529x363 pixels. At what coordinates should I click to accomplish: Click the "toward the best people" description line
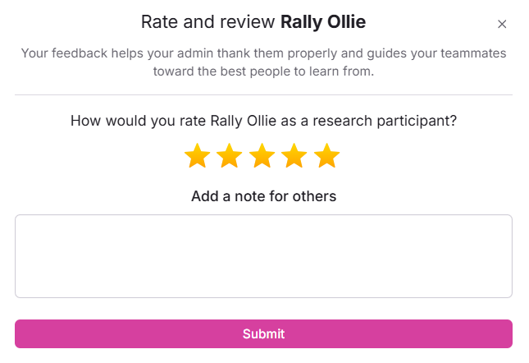263,71
